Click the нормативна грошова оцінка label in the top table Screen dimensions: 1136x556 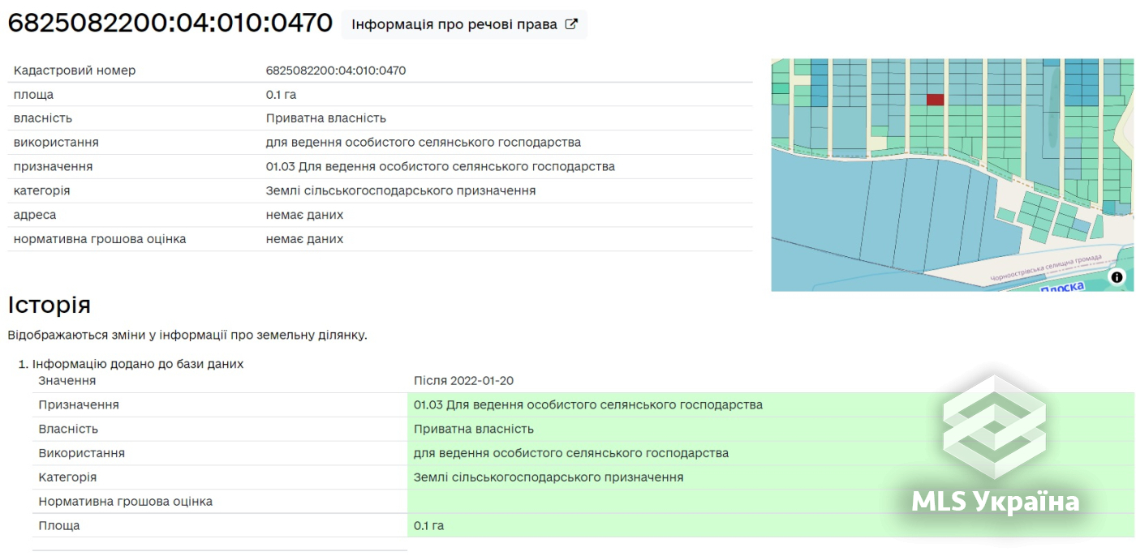coord(100,239)
